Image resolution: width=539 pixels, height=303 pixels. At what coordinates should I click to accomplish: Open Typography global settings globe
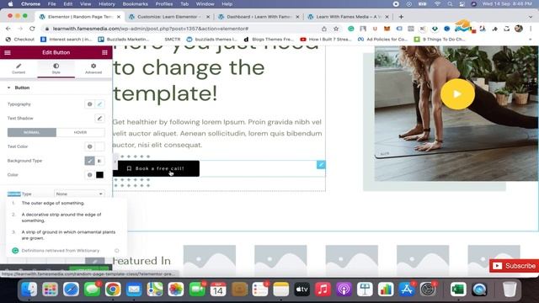click(90, 104)
